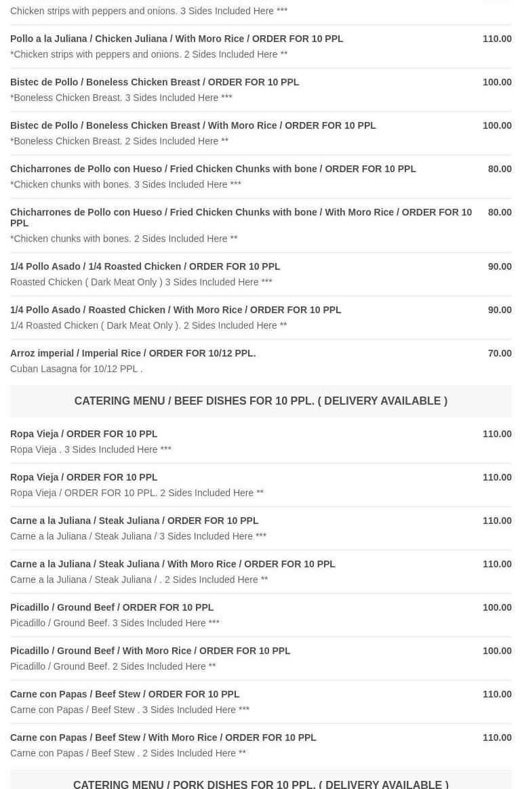Click Bistec de Pollo With Moro Rice item
This screenshot has width=522, height=789.
pyautogui.click(x=193, y=126)
